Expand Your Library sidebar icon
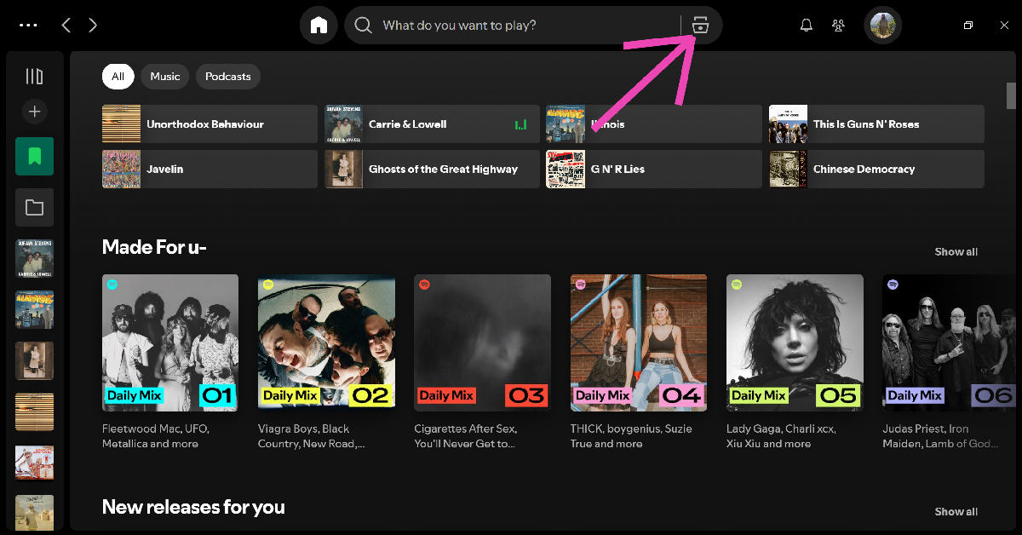 coord(34,77)
